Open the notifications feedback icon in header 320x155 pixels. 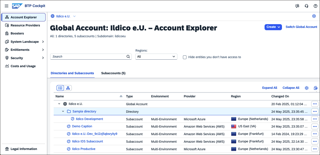click(x=297, y=6)
